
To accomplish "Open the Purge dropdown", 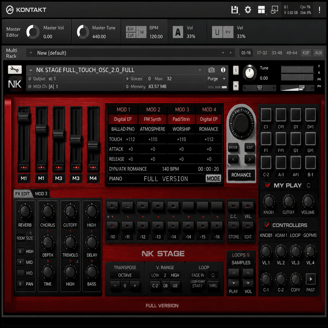I will [216, 79].
